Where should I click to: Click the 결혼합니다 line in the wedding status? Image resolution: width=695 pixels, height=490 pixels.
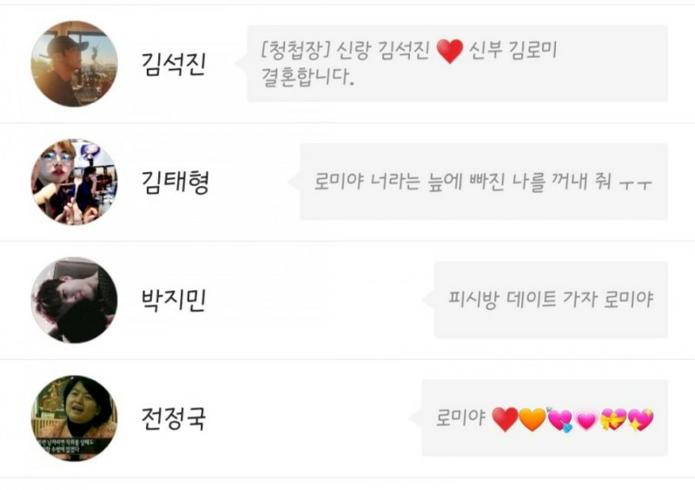coord(308,76)
